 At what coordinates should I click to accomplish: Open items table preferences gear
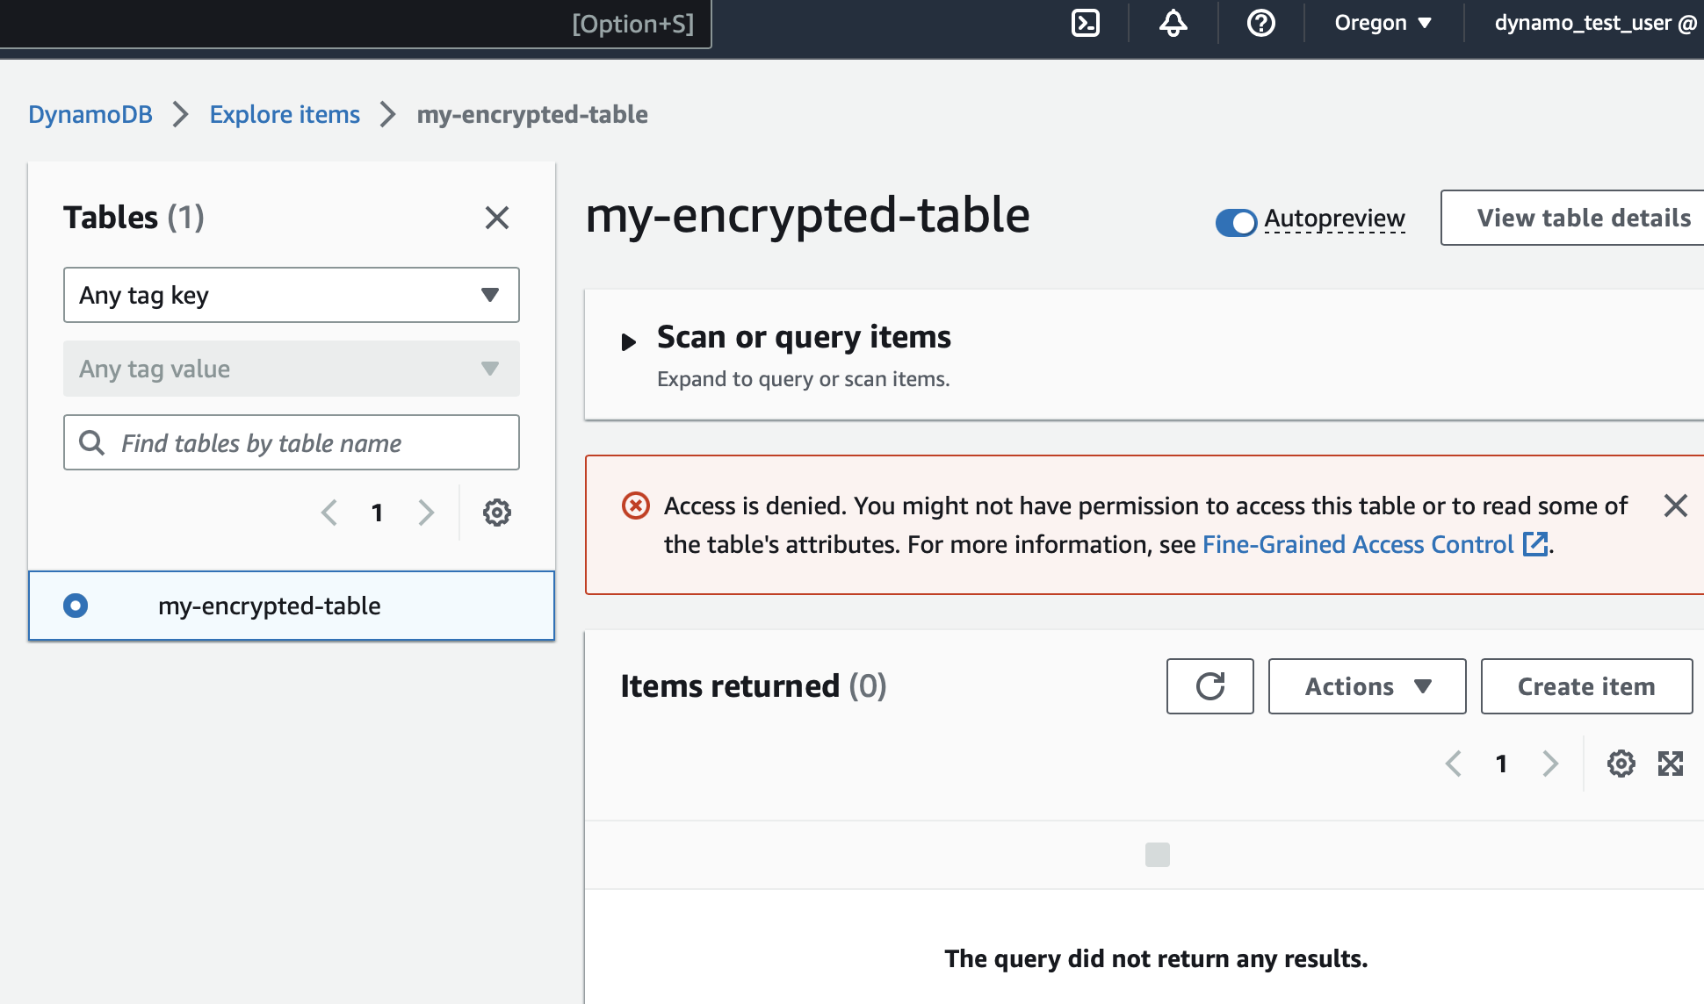pos(1621,764)
